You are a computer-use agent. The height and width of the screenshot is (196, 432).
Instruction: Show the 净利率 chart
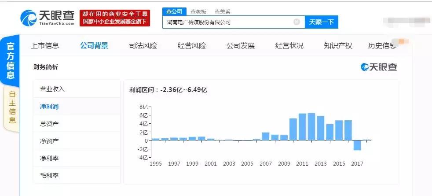pyautogui.click(x=77, y=158)
